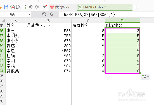Viewport: 154px width, 105px height.
Task: Open the Insert Function fx button
Action: click(x=51, y=15)
